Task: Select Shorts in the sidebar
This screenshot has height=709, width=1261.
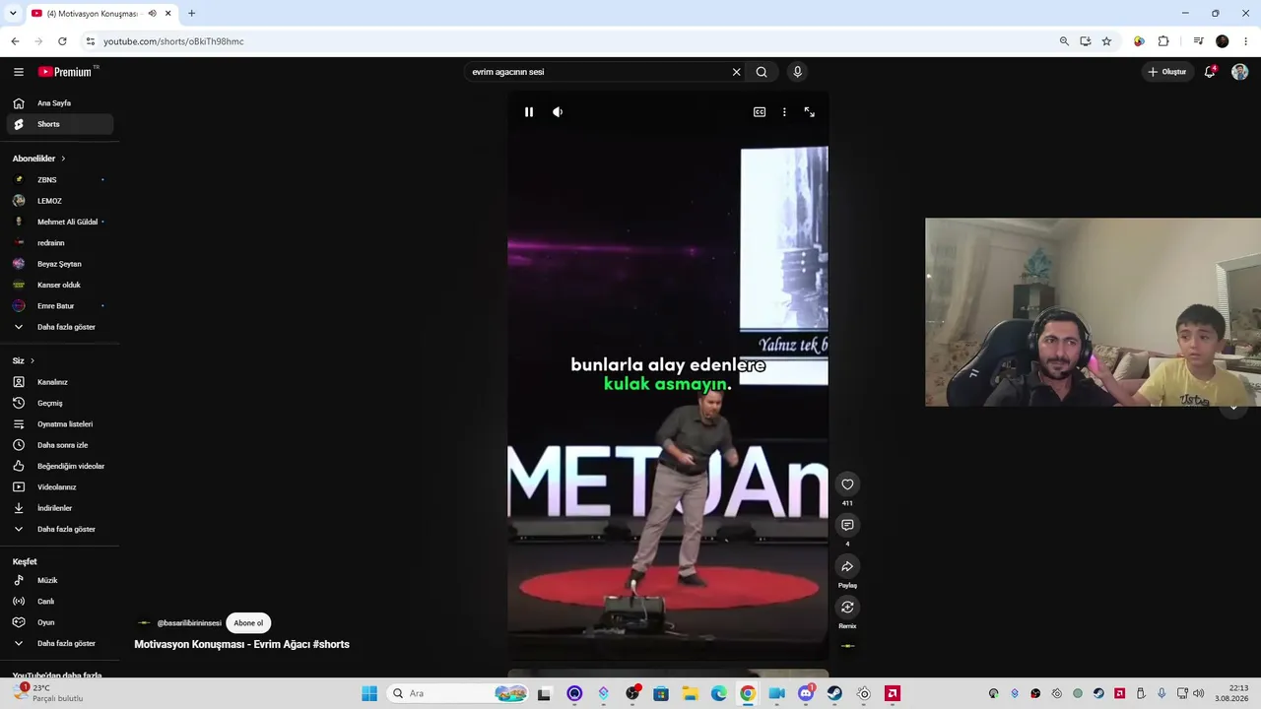Action: 60,124
